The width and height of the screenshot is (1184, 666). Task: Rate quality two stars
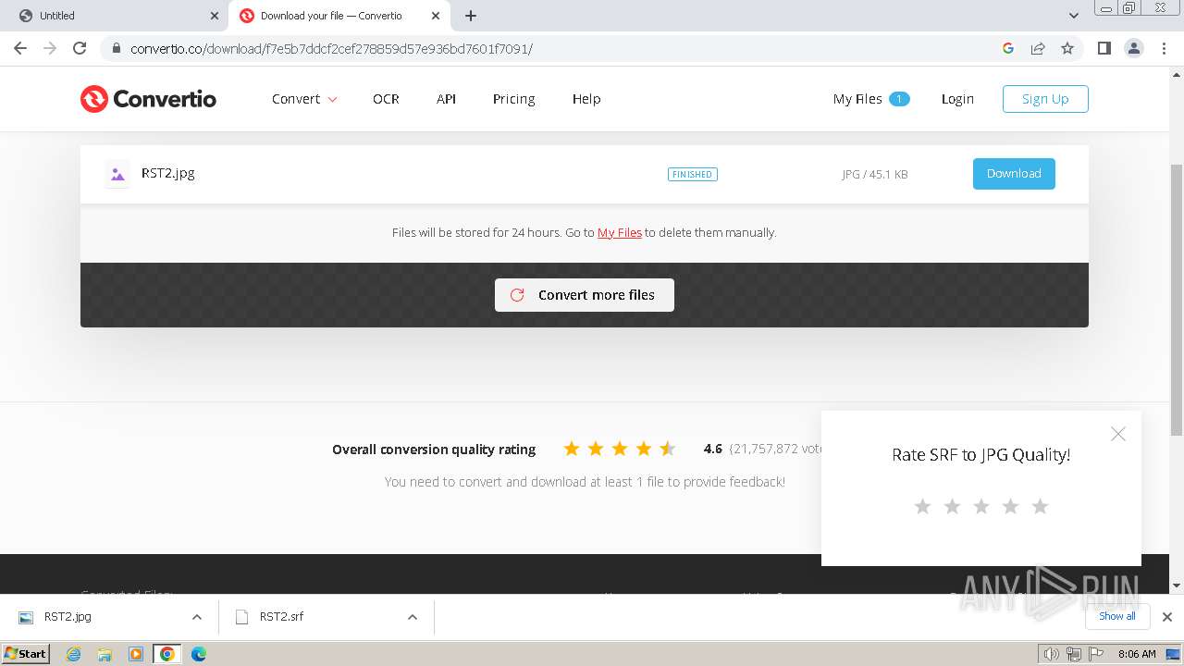click(x=952, y=506)
